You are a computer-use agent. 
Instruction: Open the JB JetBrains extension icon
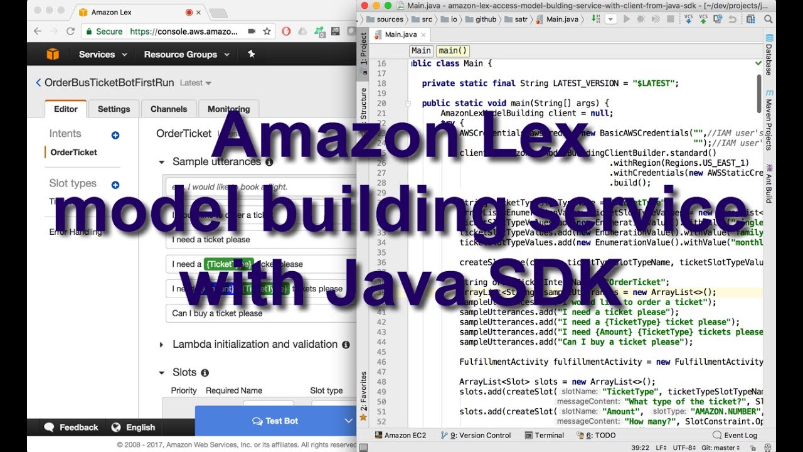click(334, 31)
